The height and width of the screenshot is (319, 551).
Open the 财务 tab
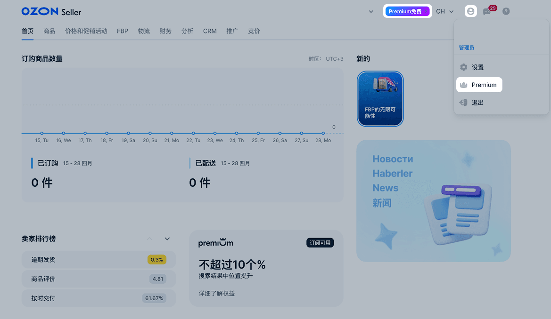(165, 31)
